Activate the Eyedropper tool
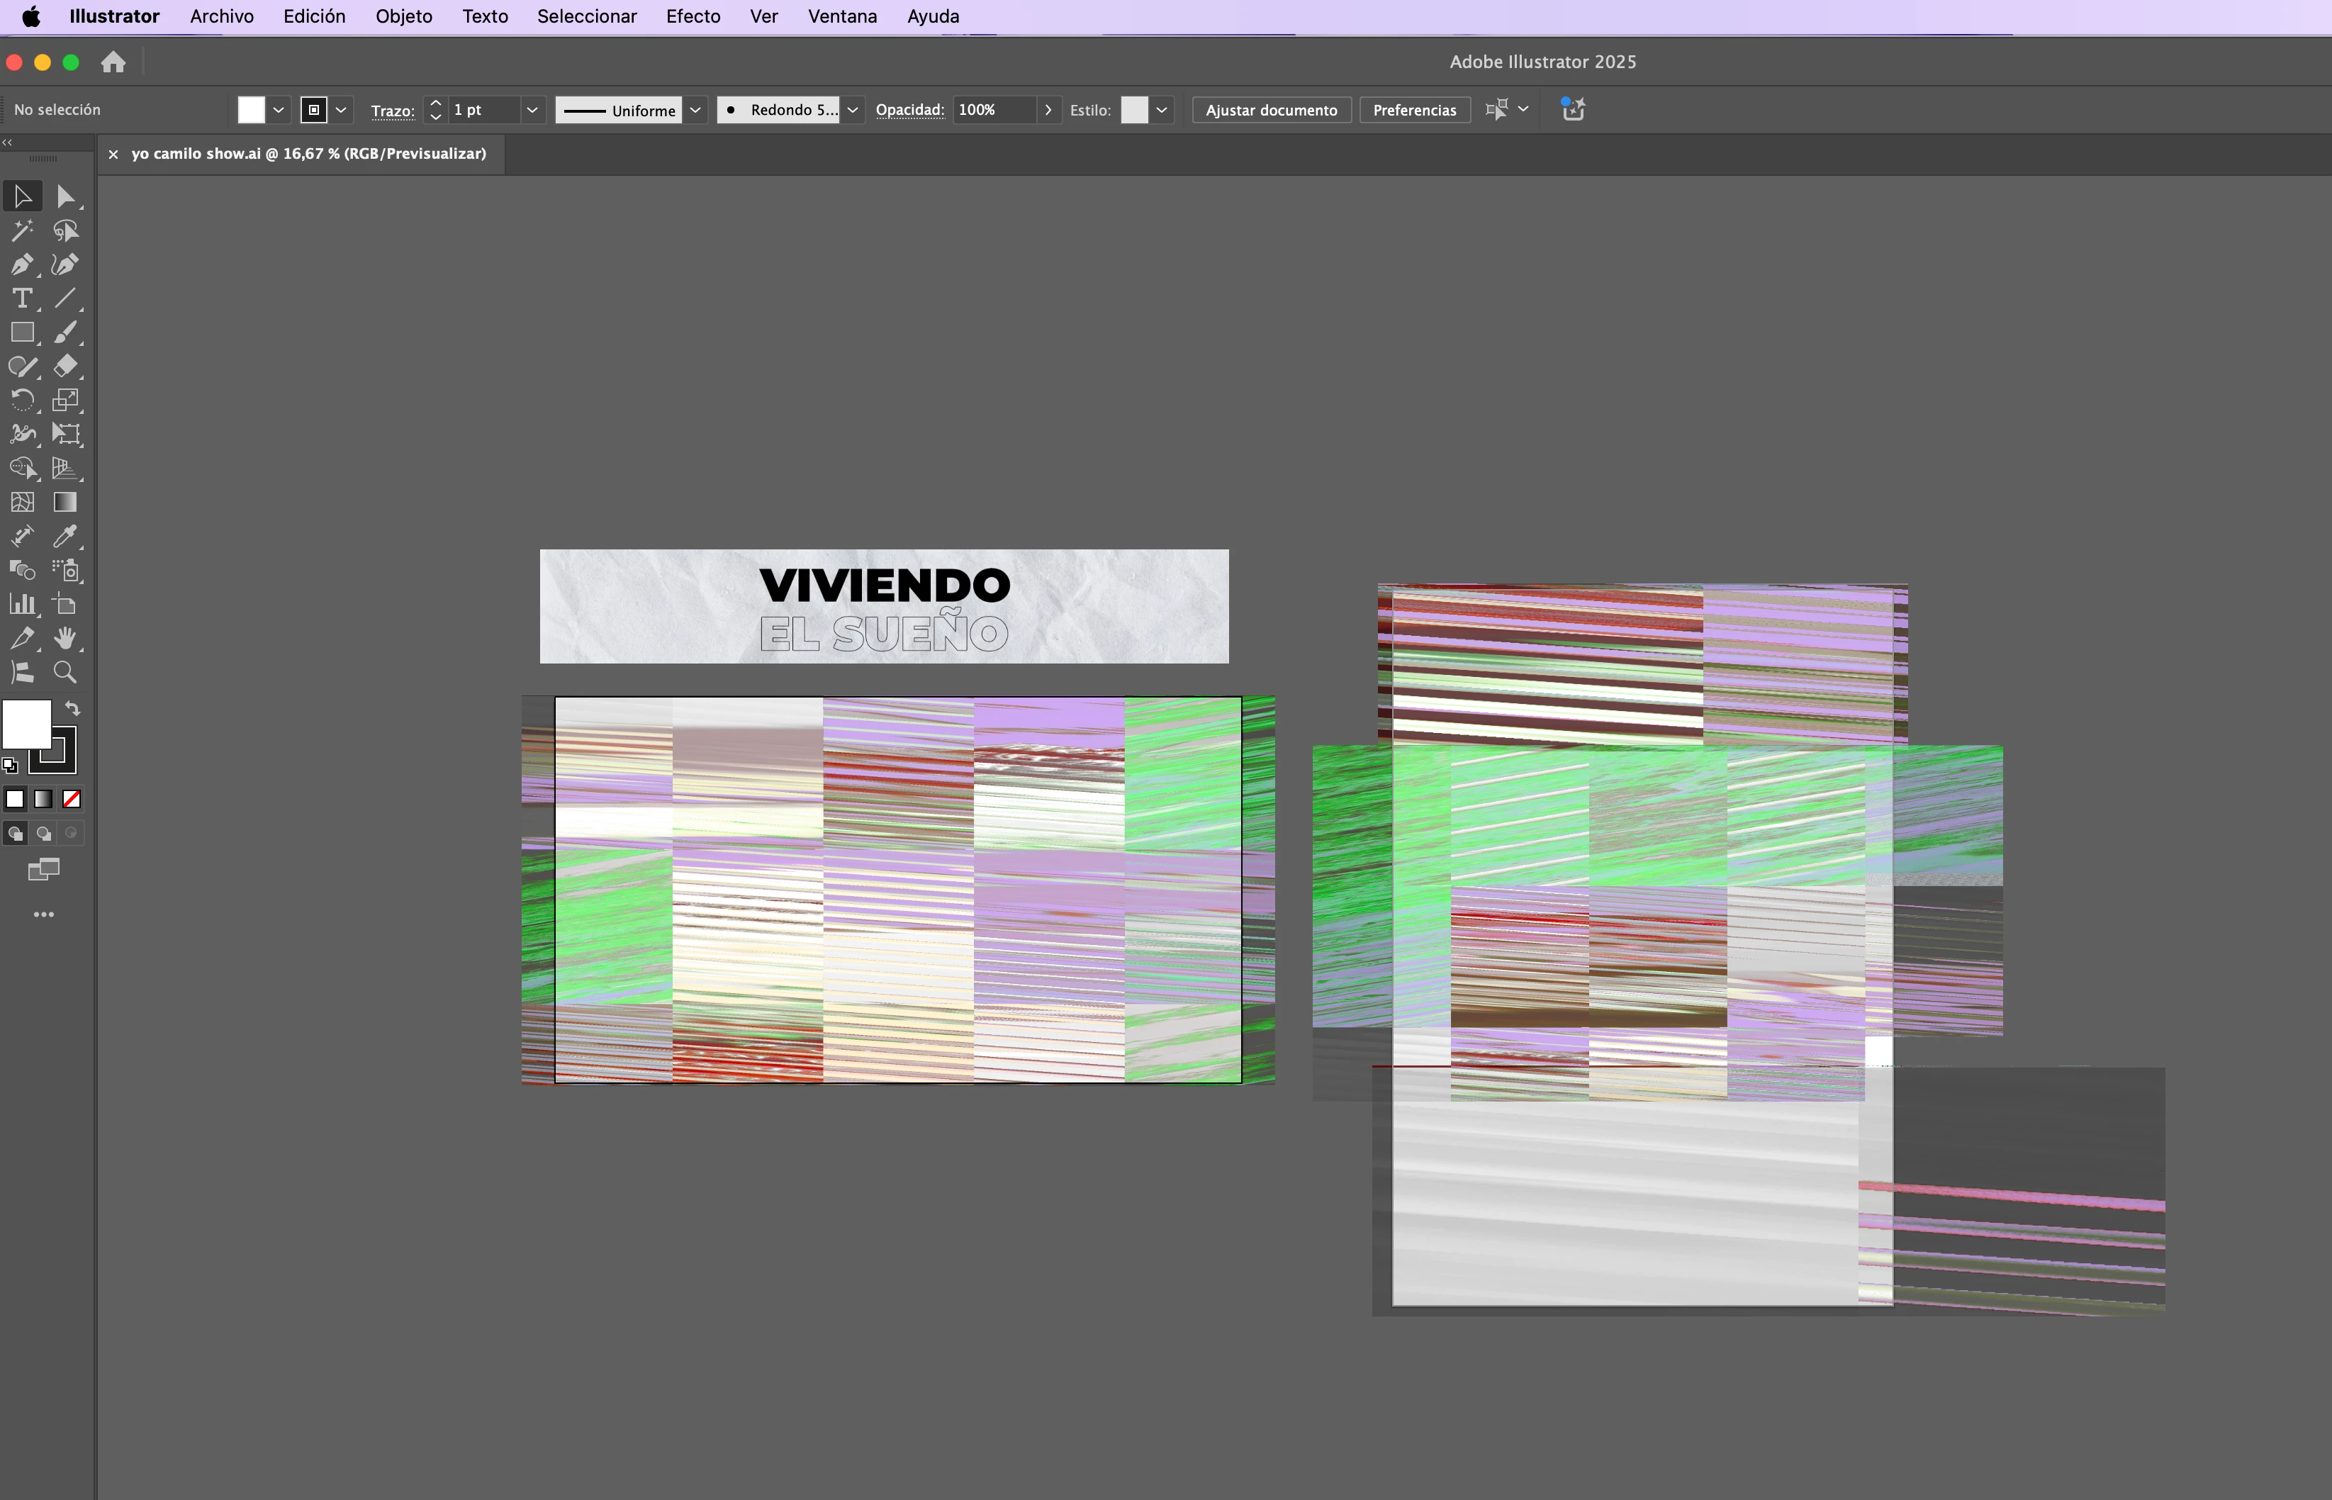 coord(65,537)
